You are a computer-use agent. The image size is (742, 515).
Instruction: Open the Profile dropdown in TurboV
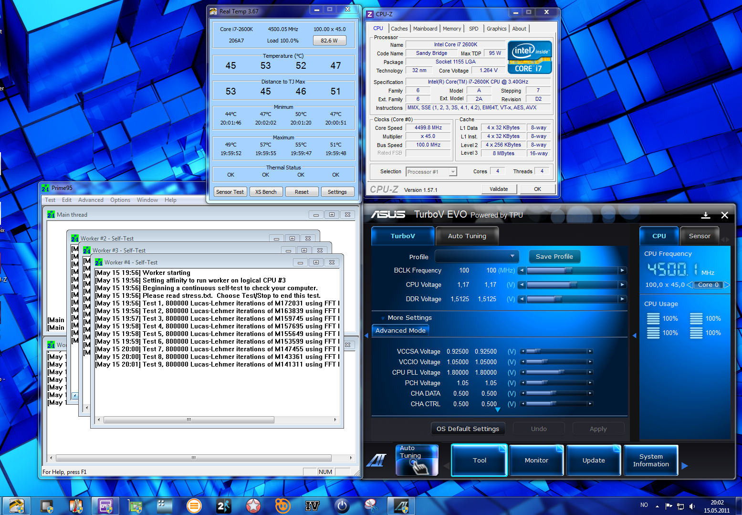click(x=477, y=256)
